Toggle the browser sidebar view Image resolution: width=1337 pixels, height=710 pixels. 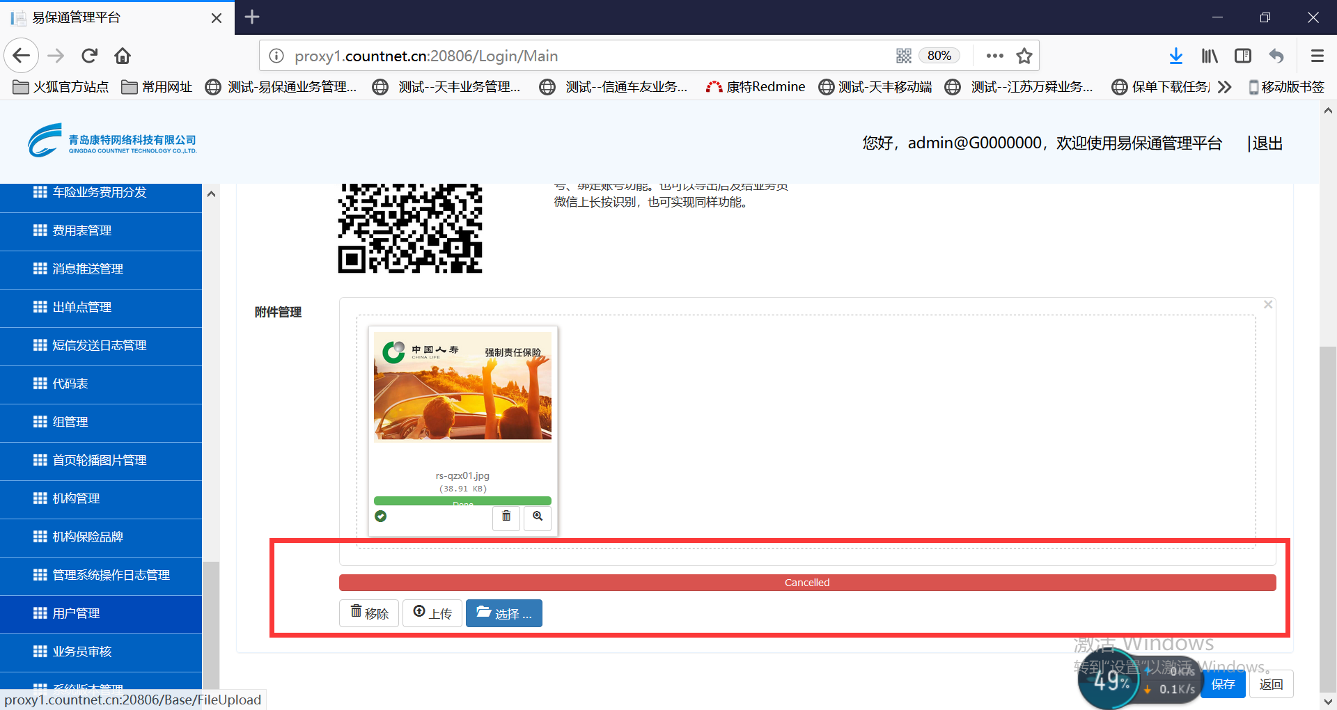pyautogui.click(x=1243, y=56)
